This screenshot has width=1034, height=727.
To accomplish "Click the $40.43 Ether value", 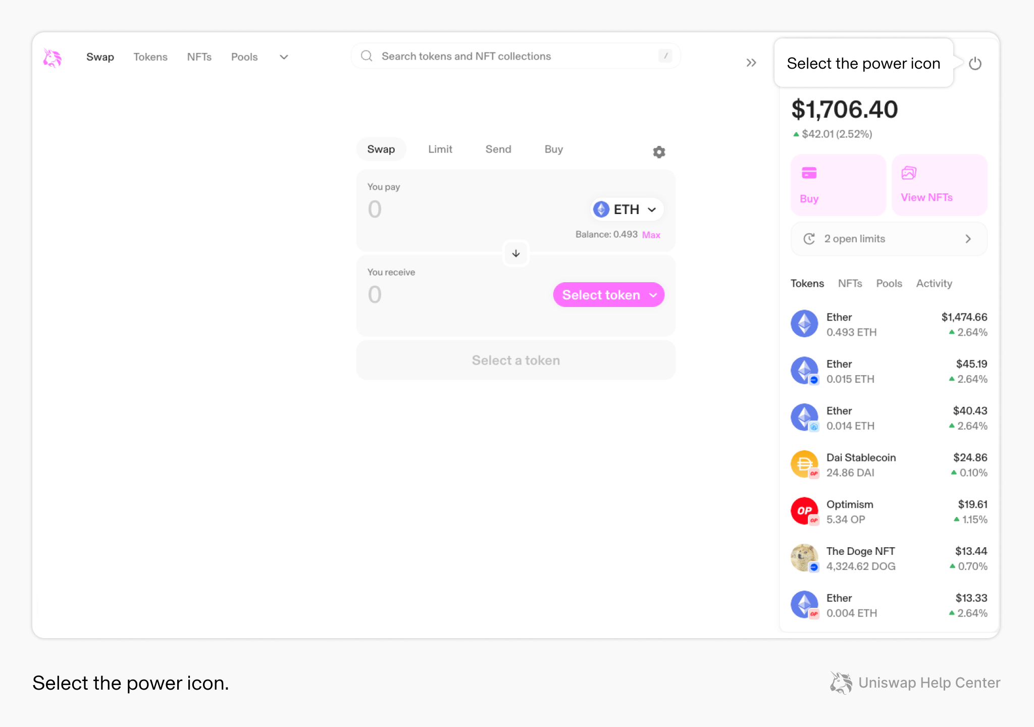I will click(x=970, y=411).
